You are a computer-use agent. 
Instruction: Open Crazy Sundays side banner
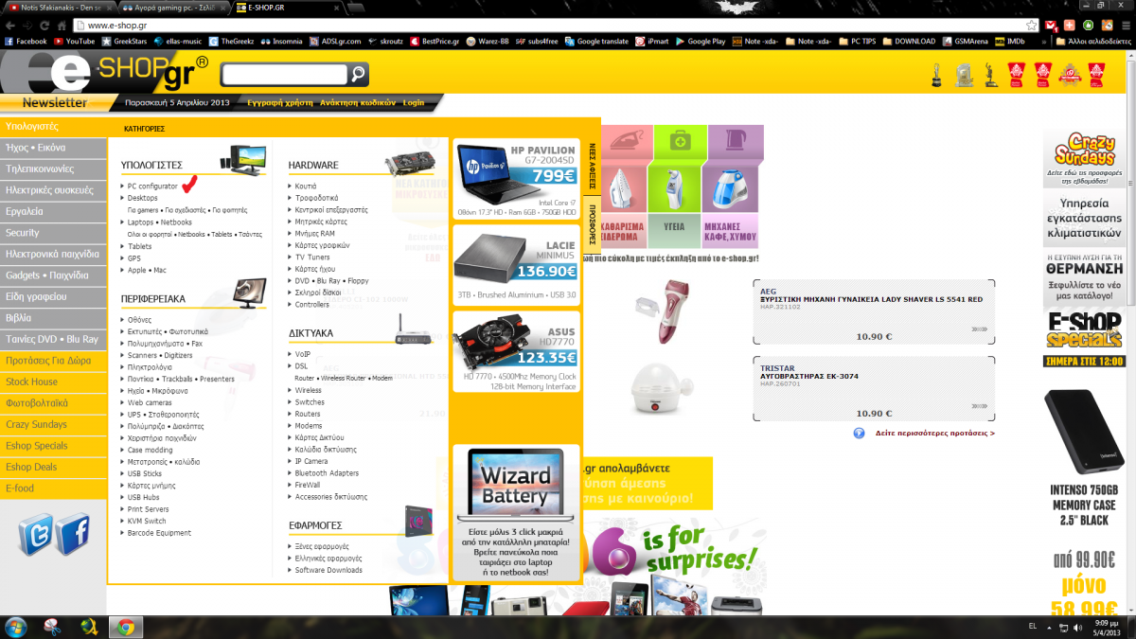tap(1084, 156)
